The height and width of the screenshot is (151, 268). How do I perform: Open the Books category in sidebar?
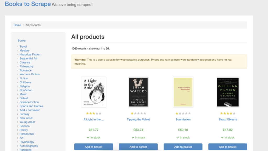tap(21, 41)
